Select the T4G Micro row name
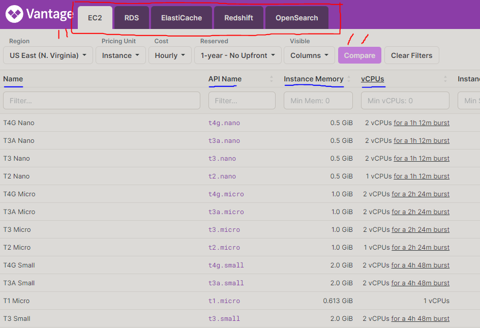The height and width of the screenshot is (328, 480). tap(19, 194)
